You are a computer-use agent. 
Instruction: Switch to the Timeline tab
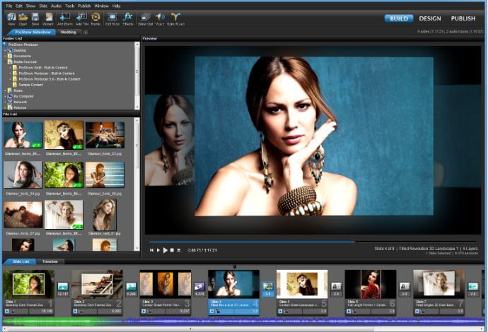pos(50,262)
